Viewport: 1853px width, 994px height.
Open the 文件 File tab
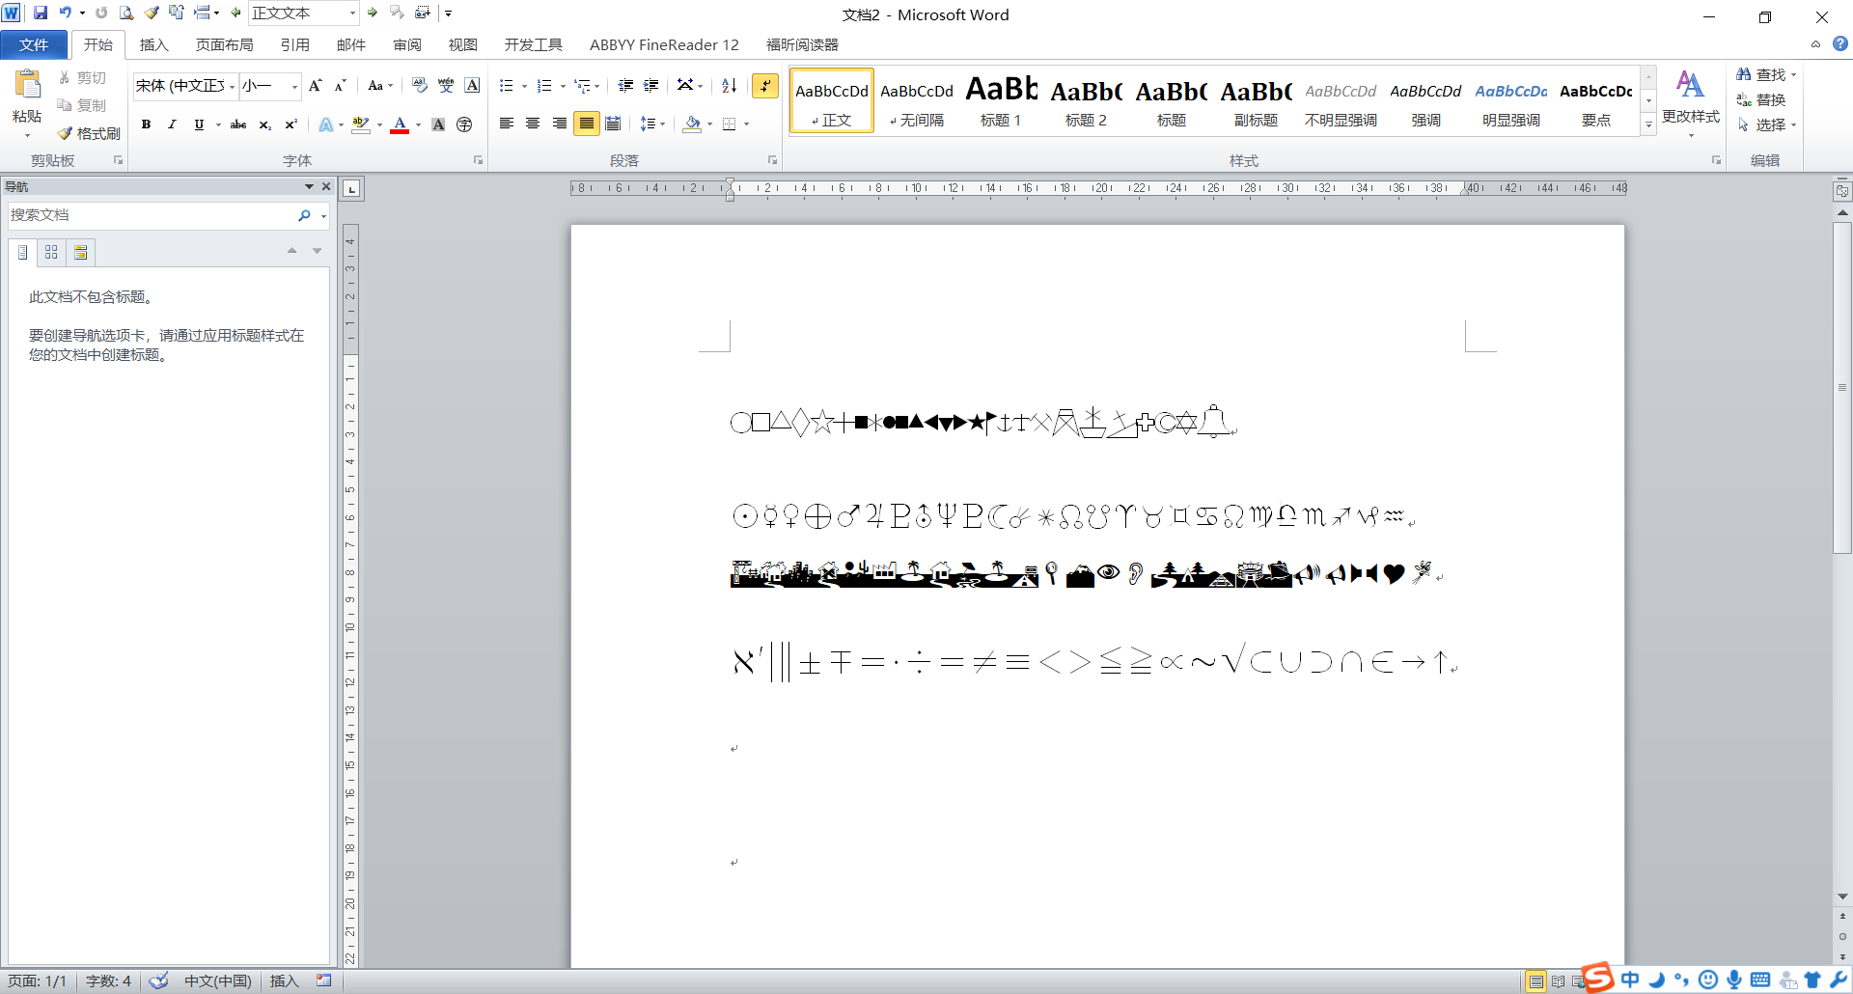point(34,44)
